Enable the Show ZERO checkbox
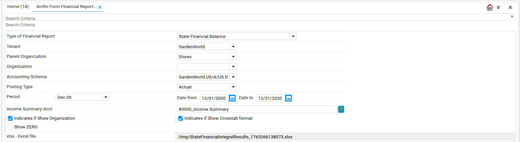520x142 pixels. [x=10, y=127]
